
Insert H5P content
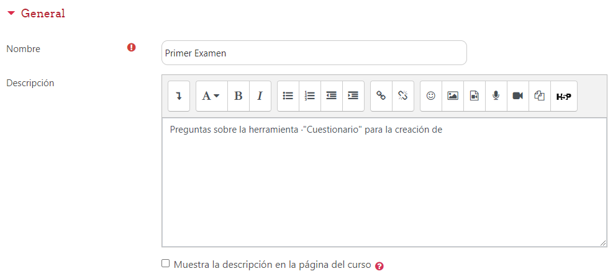564,96
